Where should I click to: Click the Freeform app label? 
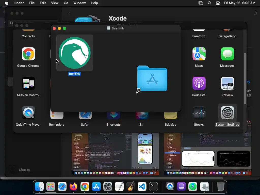(199, 36)
